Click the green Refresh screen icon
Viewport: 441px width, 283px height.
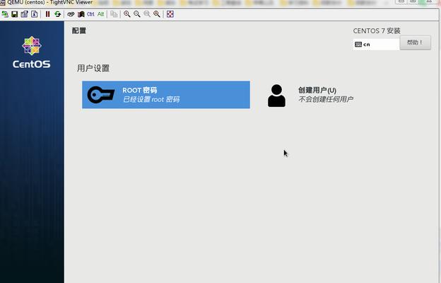pyautogui.click(x=58, y=14)
